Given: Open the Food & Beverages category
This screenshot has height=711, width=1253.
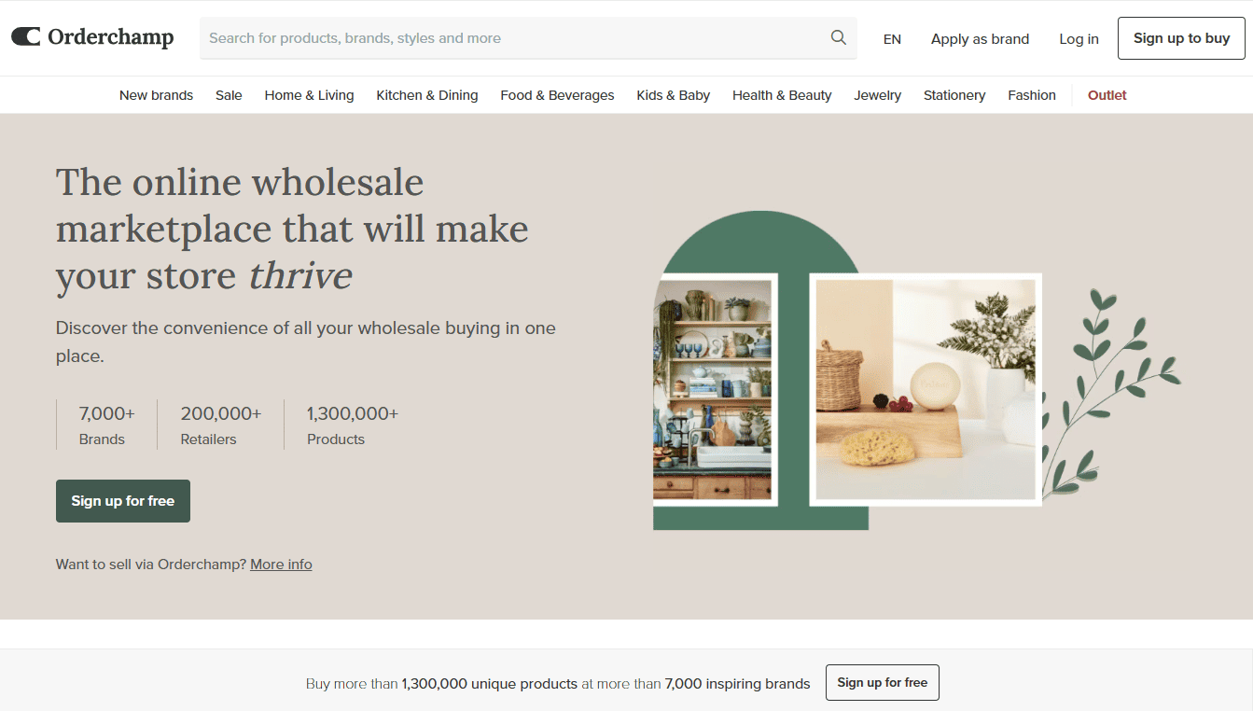Looking at the screenshot, I should point(557,95).
